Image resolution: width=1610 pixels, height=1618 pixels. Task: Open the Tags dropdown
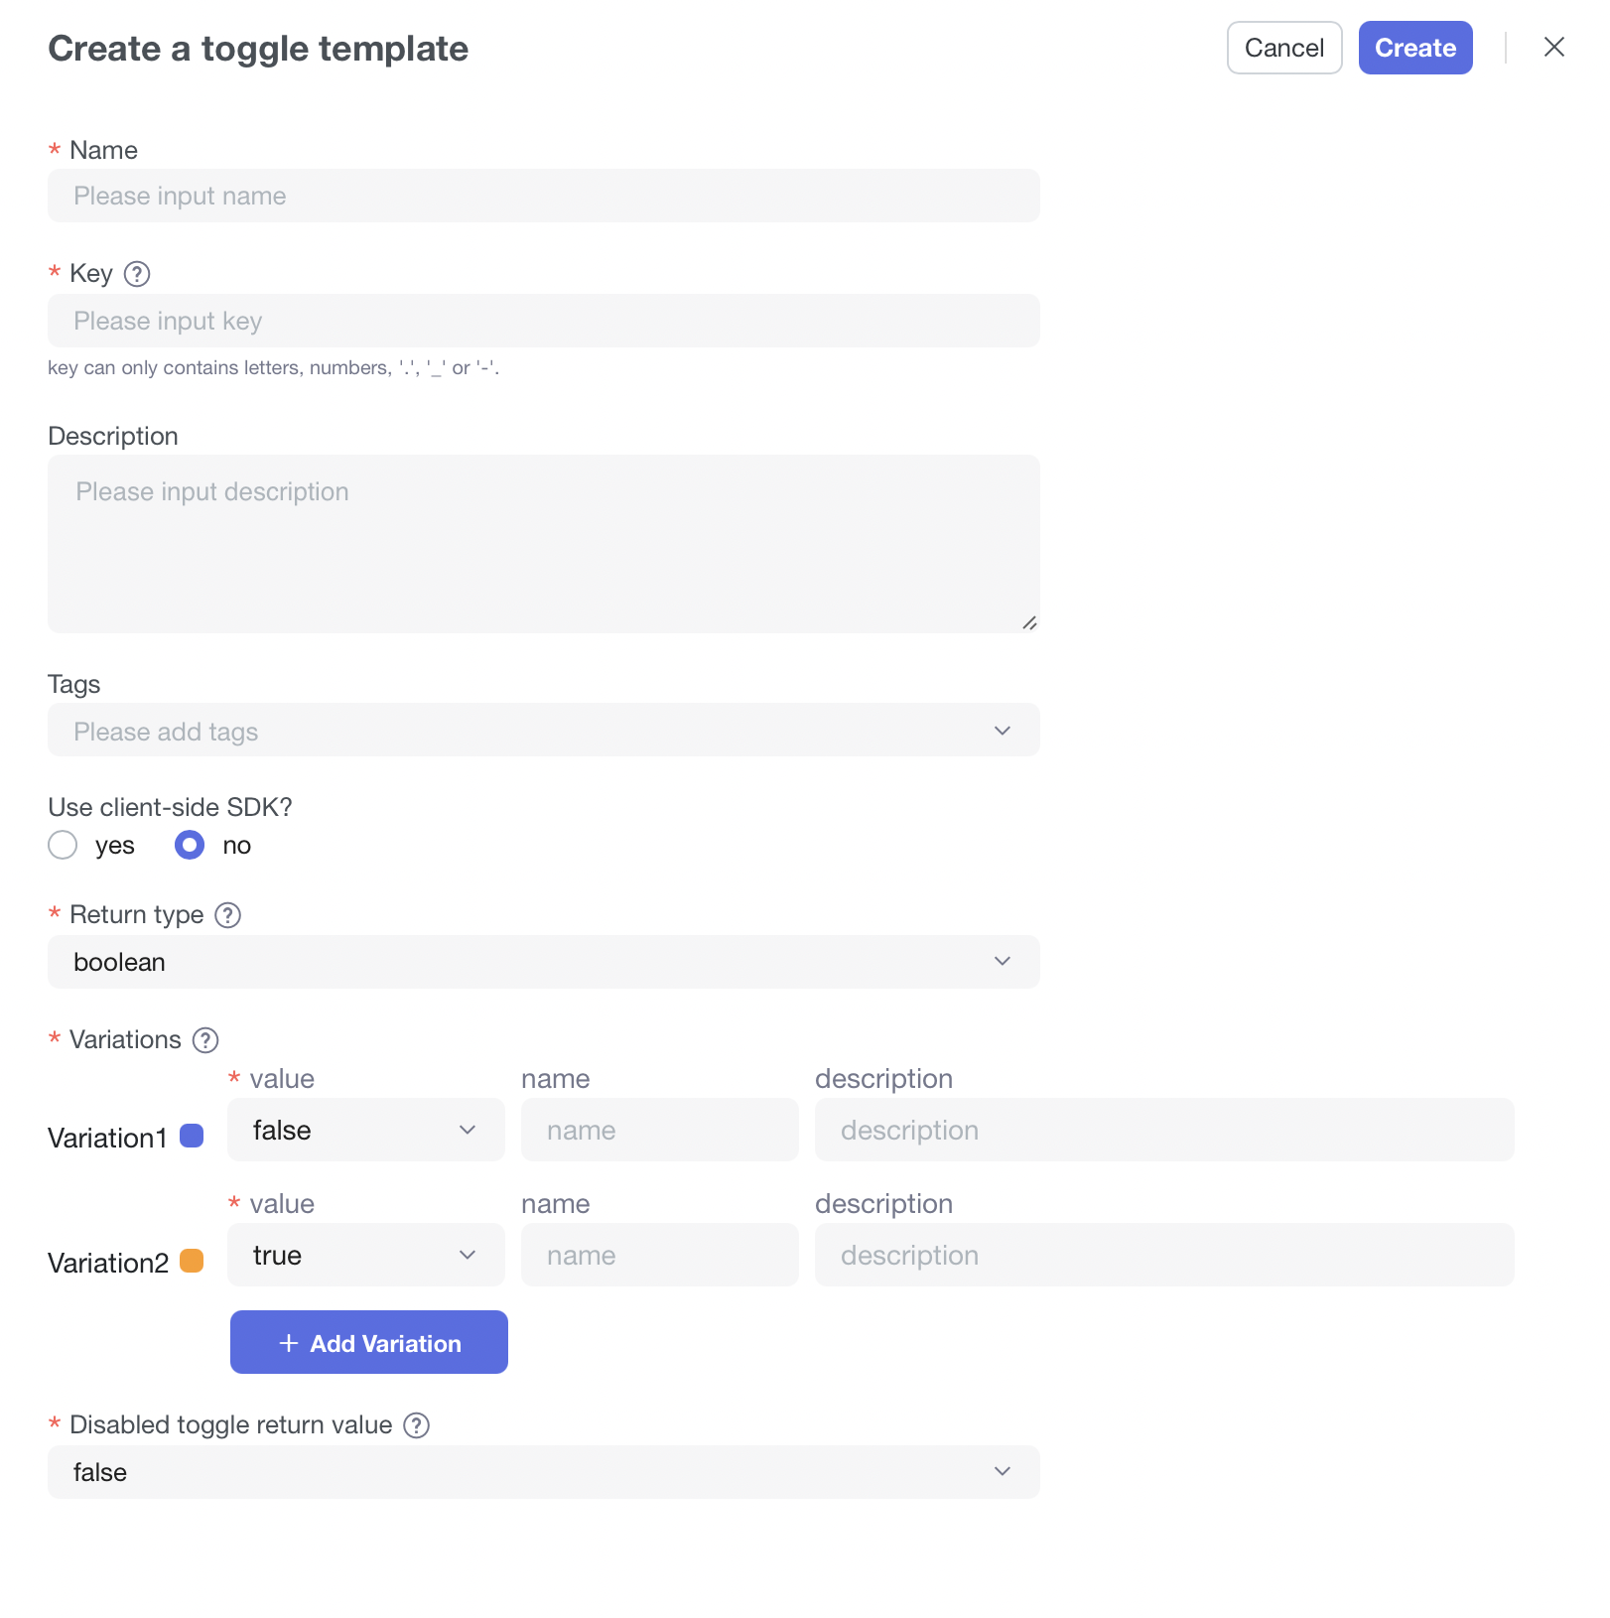543,731
